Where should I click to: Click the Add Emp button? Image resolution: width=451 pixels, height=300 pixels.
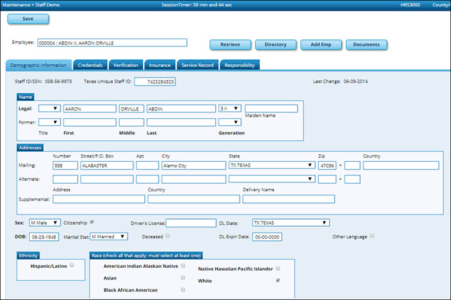tap(320, 45)
